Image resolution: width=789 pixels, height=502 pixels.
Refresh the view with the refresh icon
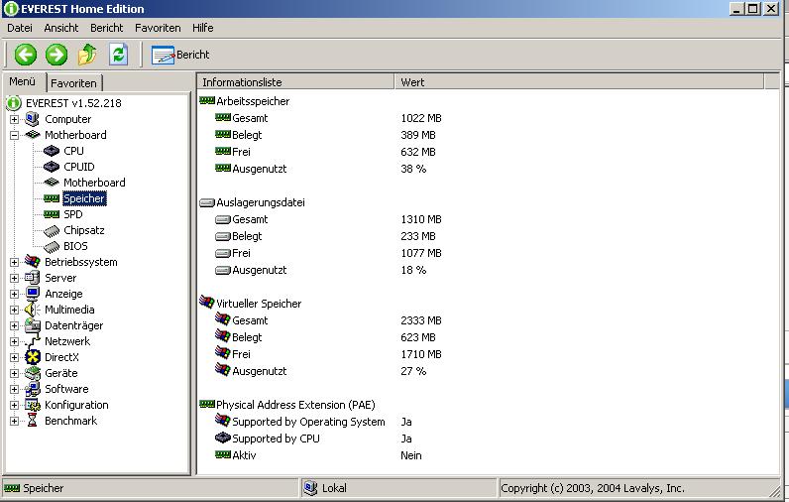[119, 55]
